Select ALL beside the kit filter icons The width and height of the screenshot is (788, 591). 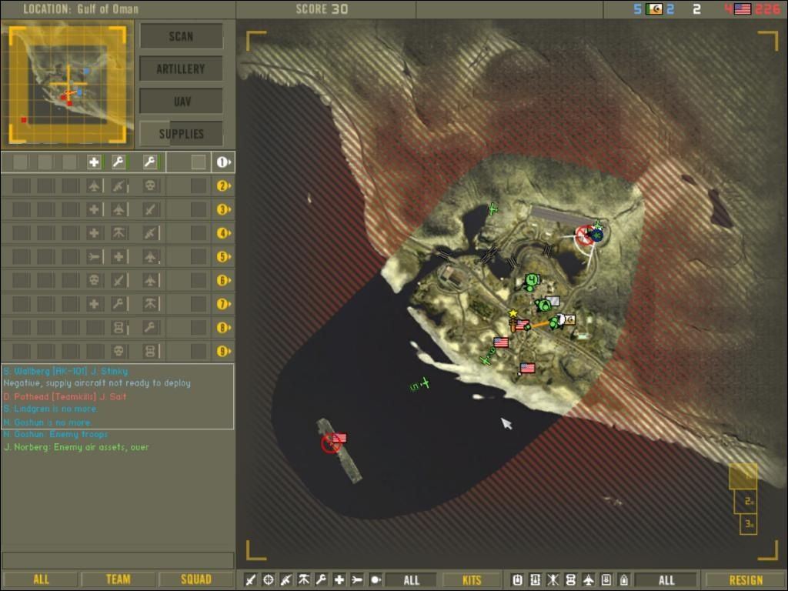[411, 580]
